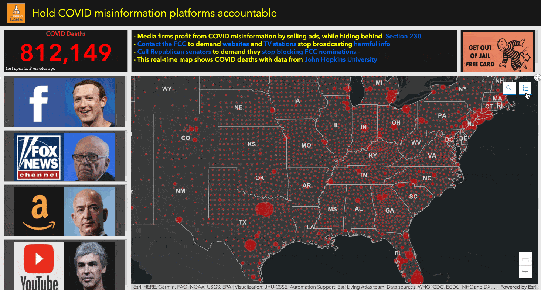541x290 pixels.
Task: Click the PA state label
Action: pyautogui.click(x=442, y=116)
